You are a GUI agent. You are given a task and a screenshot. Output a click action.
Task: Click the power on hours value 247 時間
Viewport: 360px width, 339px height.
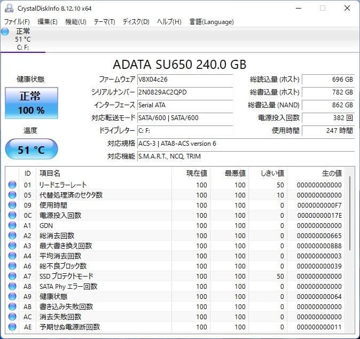(x=328, y=131)
